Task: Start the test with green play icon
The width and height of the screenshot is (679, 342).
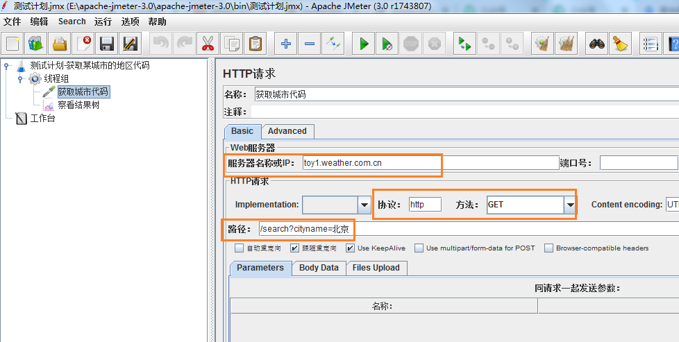Action: [x=364, y=43]
